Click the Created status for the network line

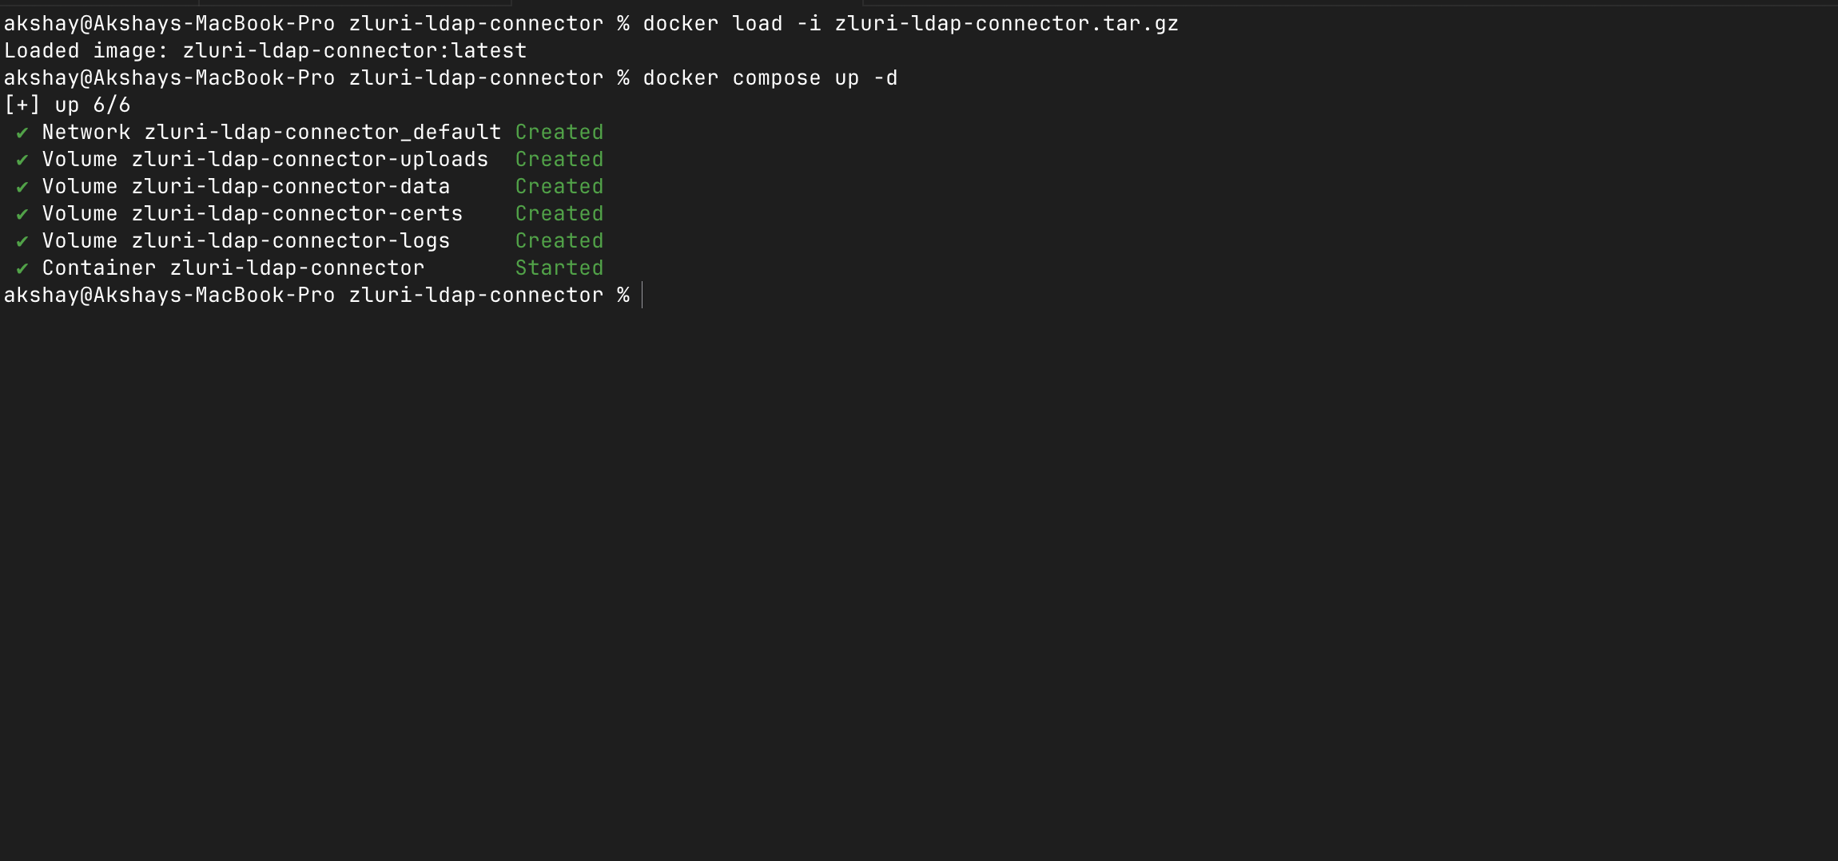559,132
